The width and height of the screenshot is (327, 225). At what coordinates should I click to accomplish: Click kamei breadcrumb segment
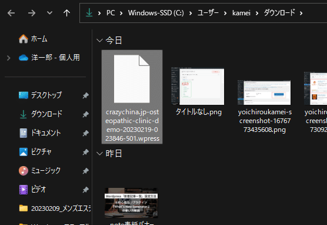[x=241, y=13]
